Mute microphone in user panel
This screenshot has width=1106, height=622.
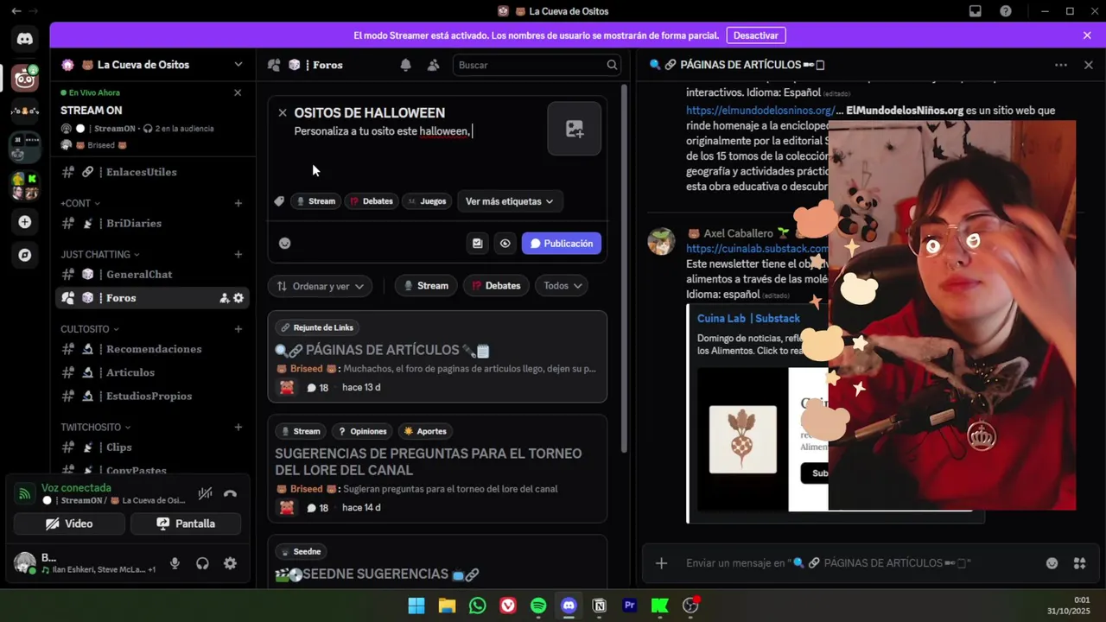(x=175, y=563)
